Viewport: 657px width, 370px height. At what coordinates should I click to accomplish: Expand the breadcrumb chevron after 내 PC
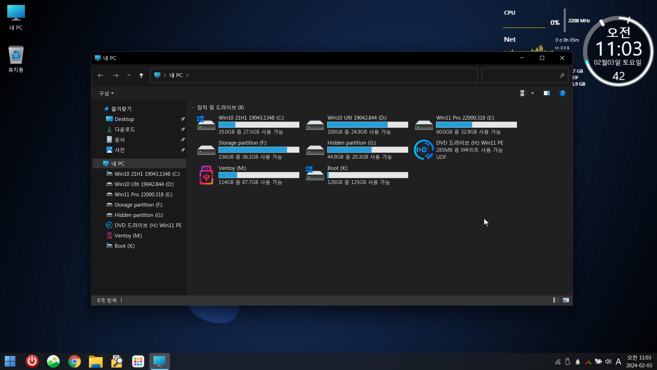(x=188, y=75)
